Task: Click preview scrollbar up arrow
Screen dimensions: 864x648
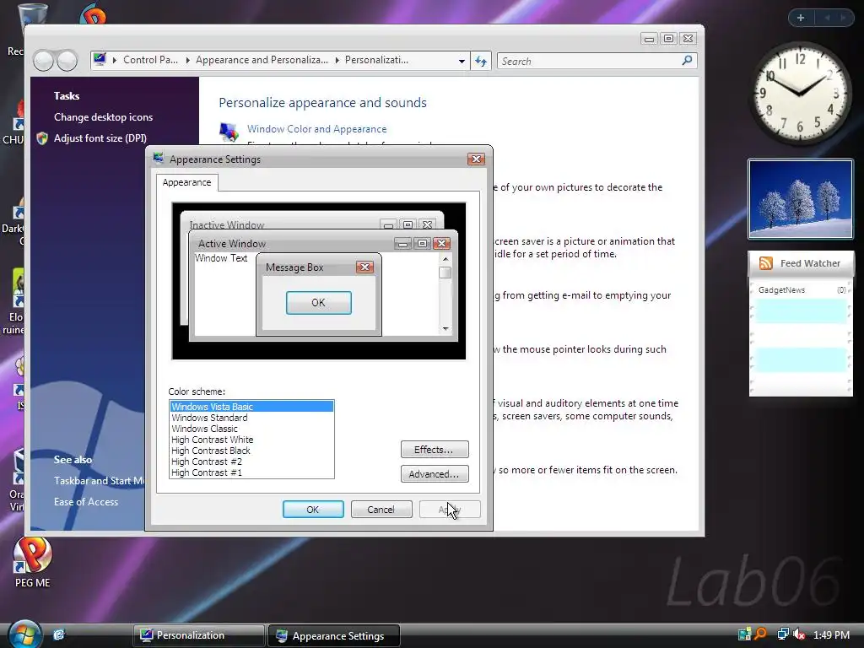Action: point(445,258)
